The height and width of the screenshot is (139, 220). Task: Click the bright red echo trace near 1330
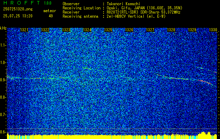(205, 82)
